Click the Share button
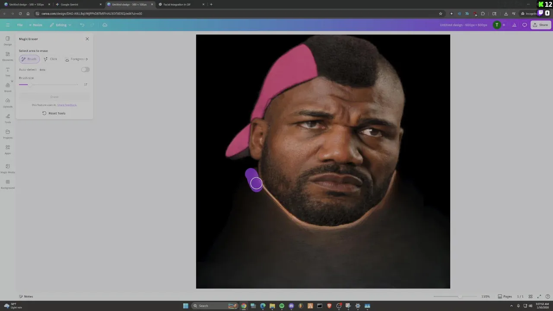The height and width of the screenshot is (311, 553). coord(540,25)
